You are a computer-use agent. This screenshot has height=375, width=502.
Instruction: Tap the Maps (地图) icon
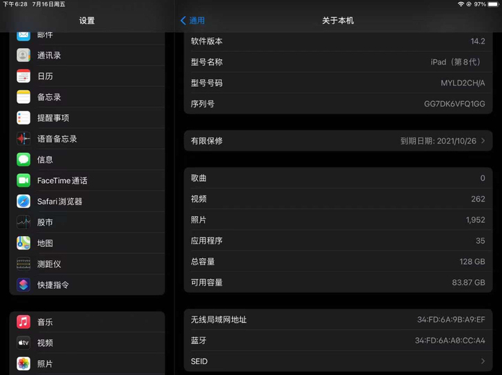[x=23, y=243]
